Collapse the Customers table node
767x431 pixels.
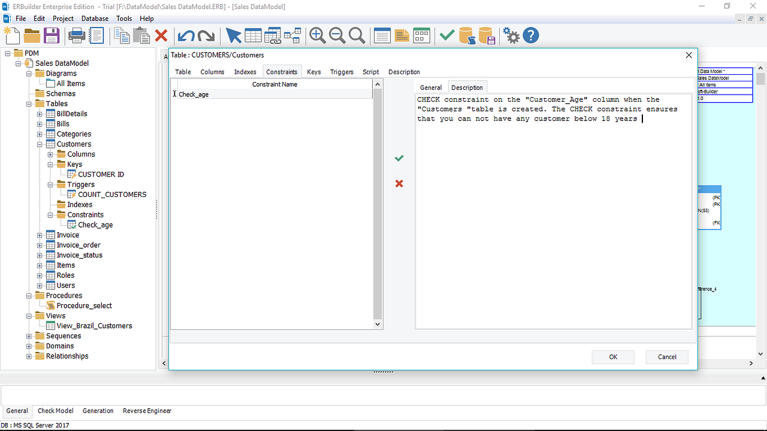tap(40, 144)
